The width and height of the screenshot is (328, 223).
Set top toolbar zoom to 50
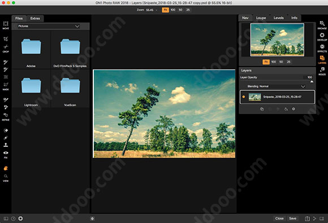click(x=180, y=10)
